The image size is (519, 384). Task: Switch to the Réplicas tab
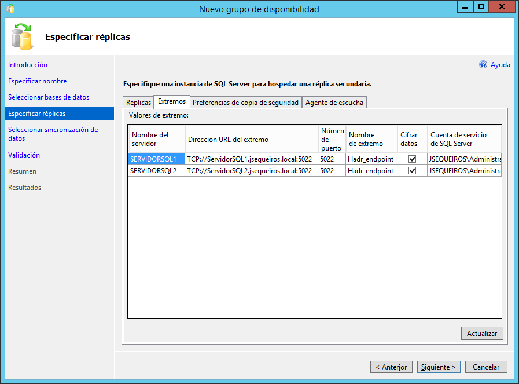[x=138, y=101]
